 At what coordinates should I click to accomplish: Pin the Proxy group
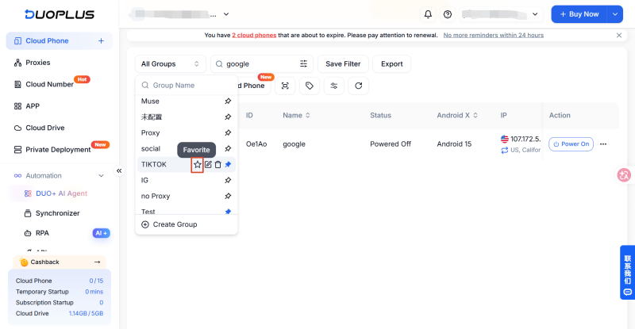click(228, 132)
